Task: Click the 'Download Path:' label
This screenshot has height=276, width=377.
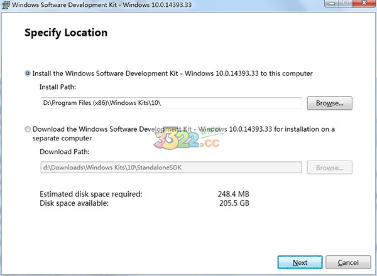Action: pos(65,152)
